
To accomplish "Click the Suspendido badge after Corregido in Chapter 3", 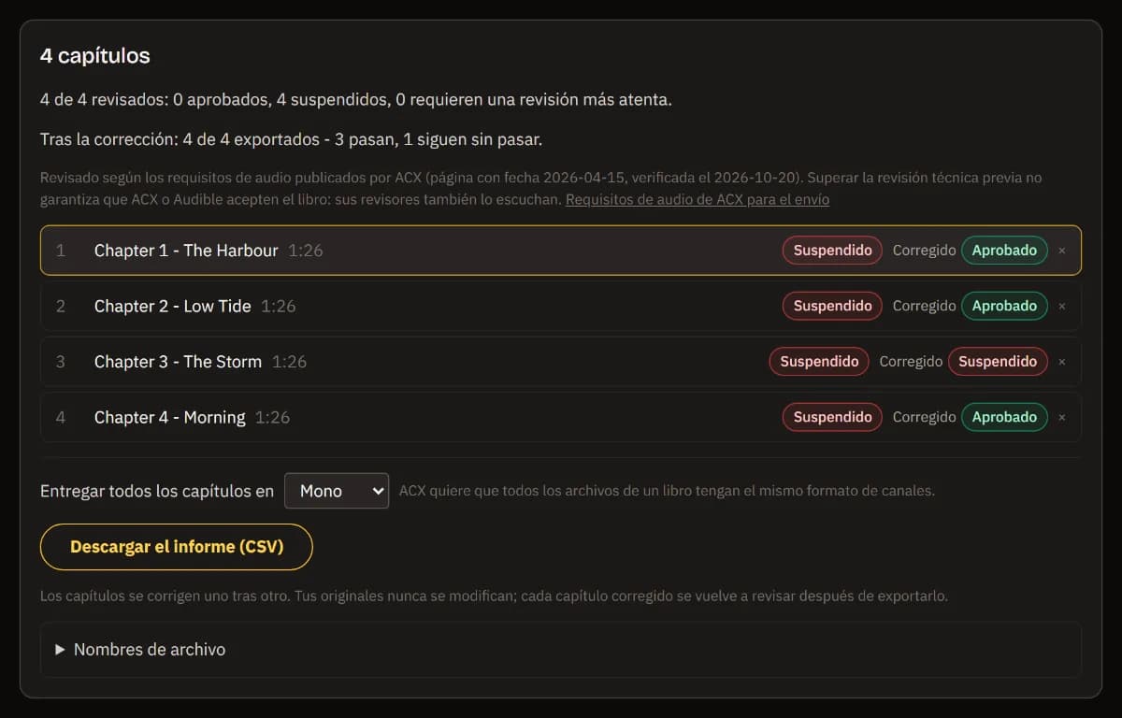I will (x=998, y=362).
